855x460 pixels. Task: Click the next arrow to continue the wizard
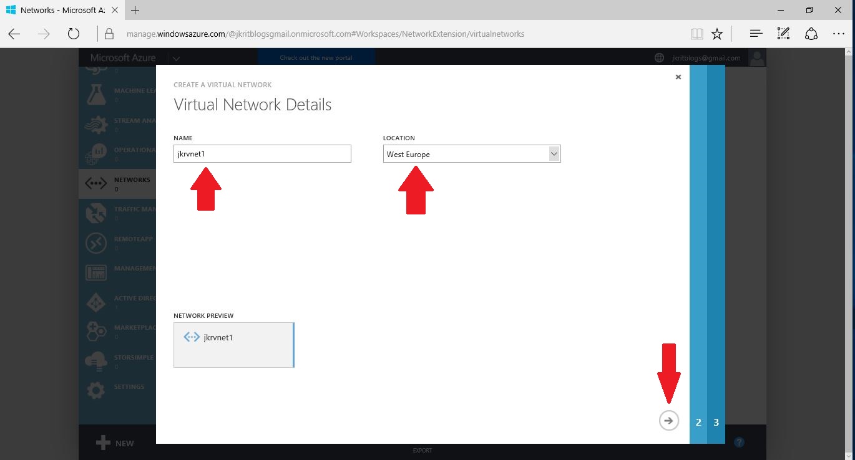pyautogui.click(x=668, y=421)
